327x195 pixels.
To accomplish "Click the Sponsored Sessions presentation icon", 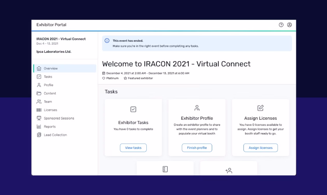I will pos(39,118).
